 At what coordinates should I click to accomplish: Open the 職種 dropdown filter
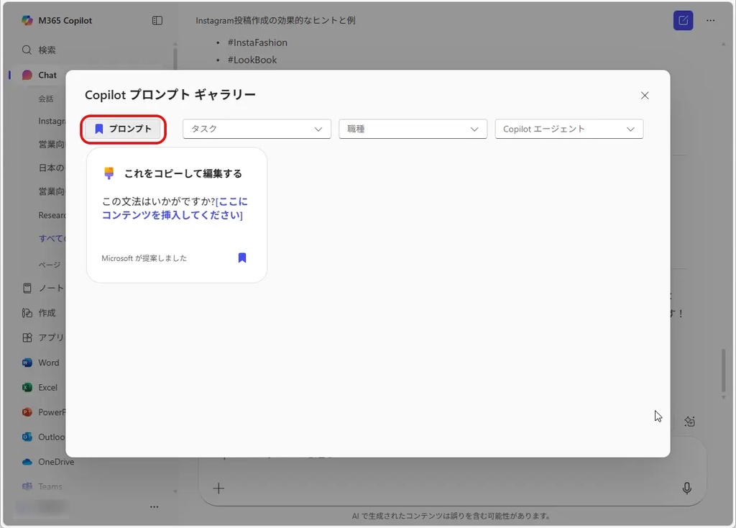tap(413, 129)
